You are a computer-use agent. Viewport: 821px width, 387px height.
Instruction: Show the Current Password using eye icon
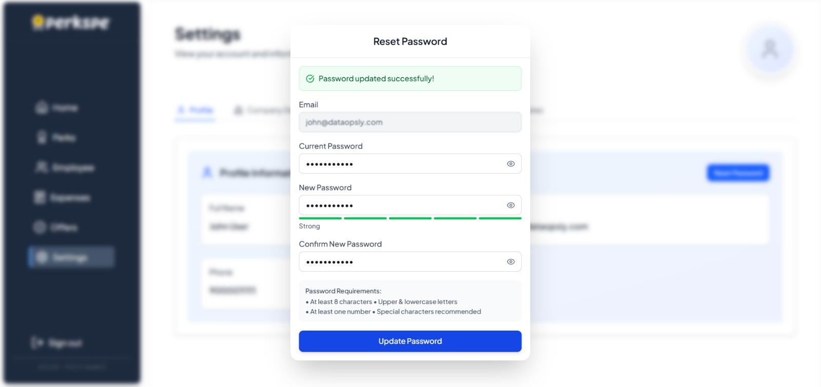(x=511, y=164)
